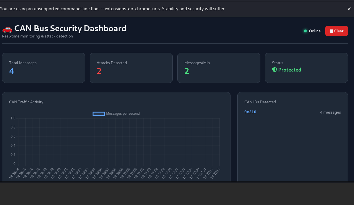Click the Online status label

point(315,31)
